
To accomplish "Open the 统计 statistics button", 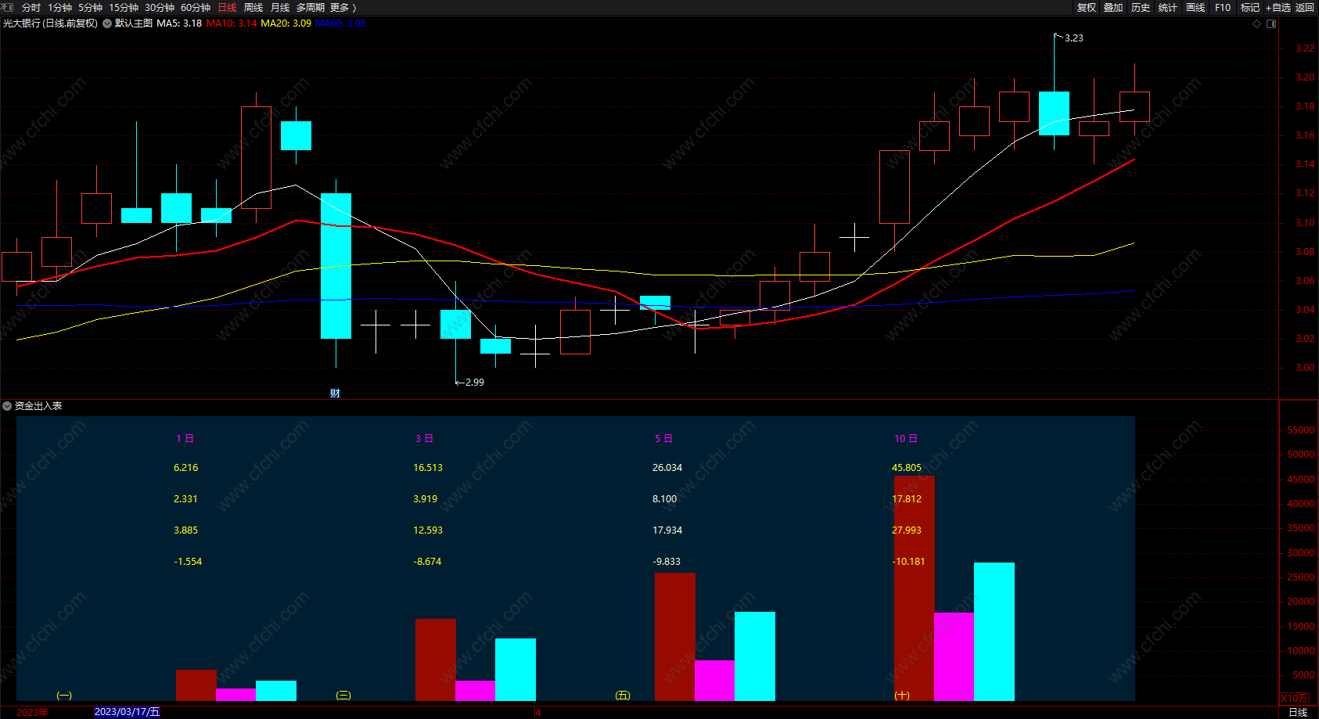I will click(1167, 7).
